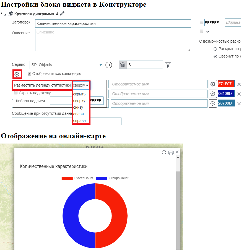Screen dimensions: 241x250
Task: Click the arrow button next to SP_Objects
Action: pyautogui.click(x=109, y=65)
